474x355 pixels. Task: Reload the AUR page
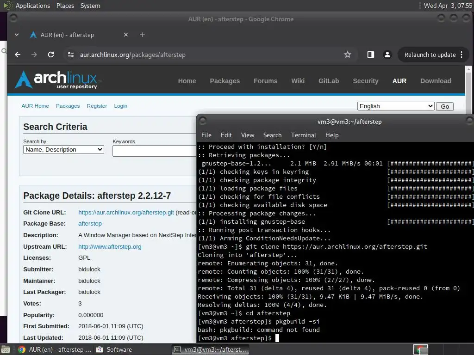click(51, 55)
